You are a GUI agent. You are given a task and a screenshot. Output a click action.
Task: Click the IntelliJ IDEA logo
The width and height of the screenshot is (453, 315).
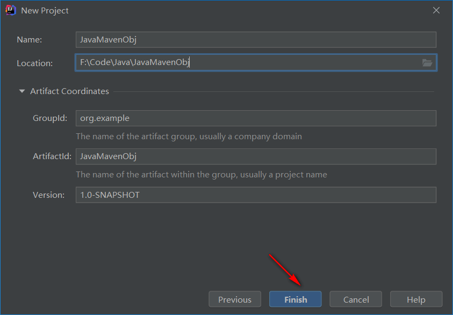10,10
